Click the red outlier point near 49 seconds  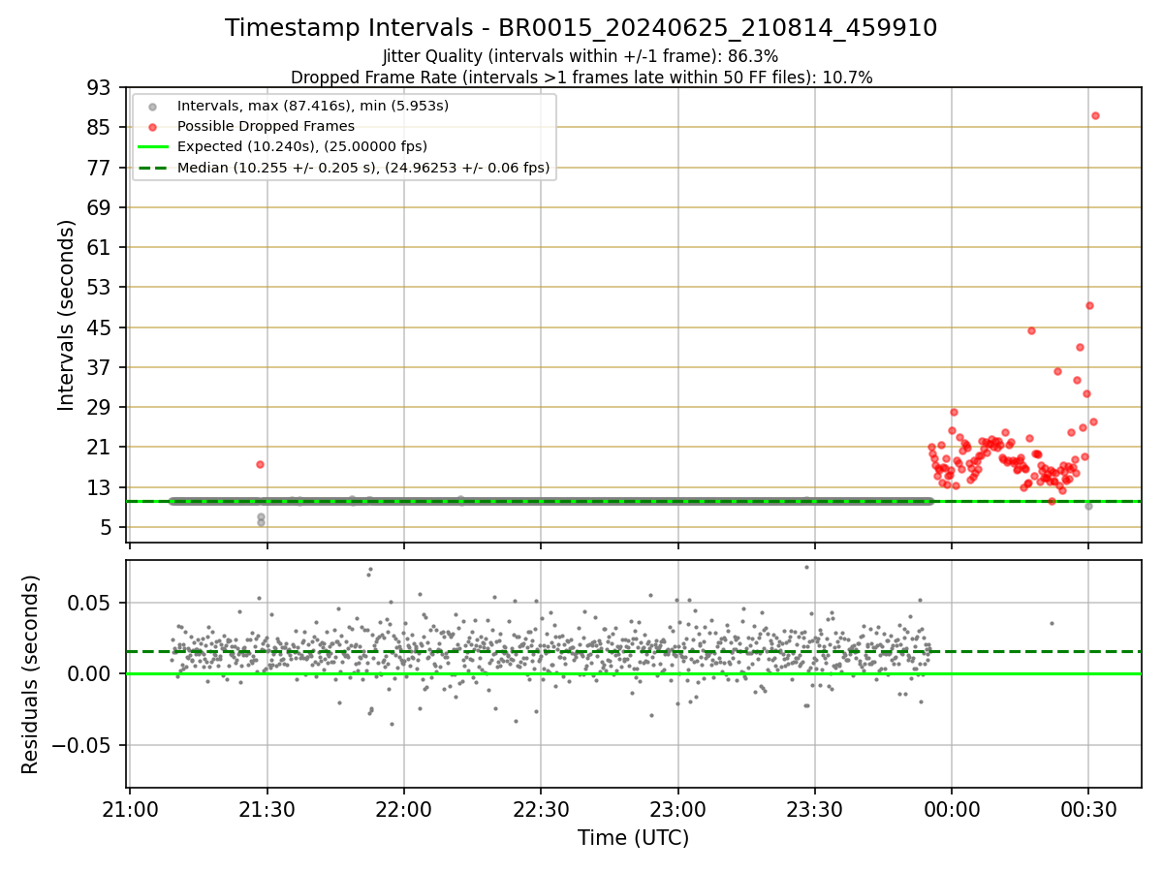tap(1089, 305)
